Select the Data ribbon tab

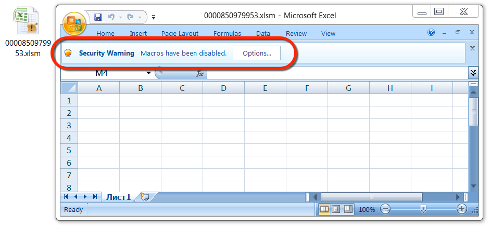(x=263, y=33)
